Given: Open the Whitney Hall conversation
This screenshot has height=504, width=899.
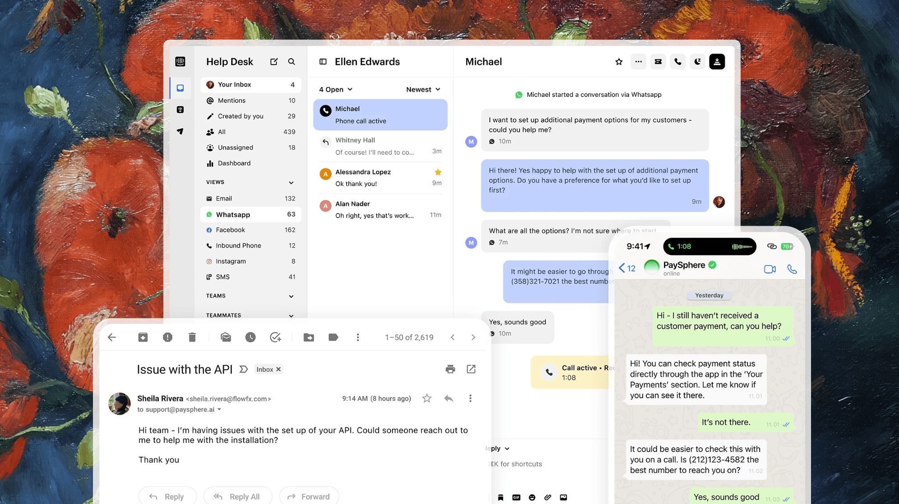Looking at the screenshot, I should 380,146.
